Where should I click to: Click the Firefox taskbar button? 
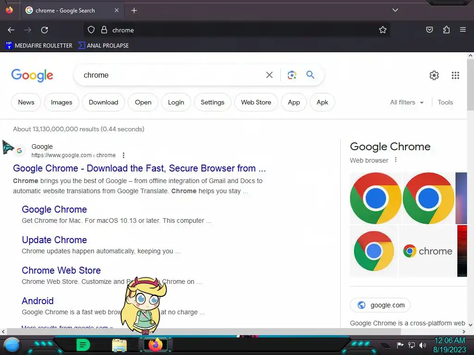[x=156, y=345]
